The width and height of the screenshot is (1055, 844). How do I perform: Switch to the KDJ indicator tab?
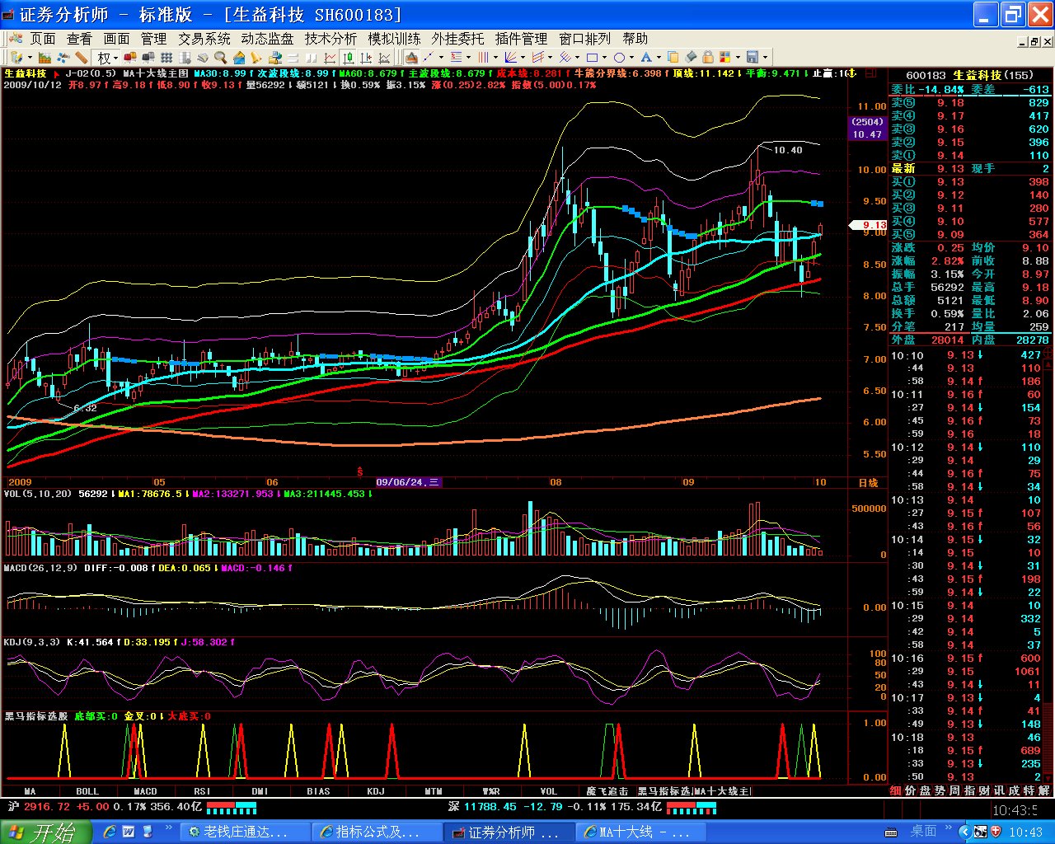(376, 791)
